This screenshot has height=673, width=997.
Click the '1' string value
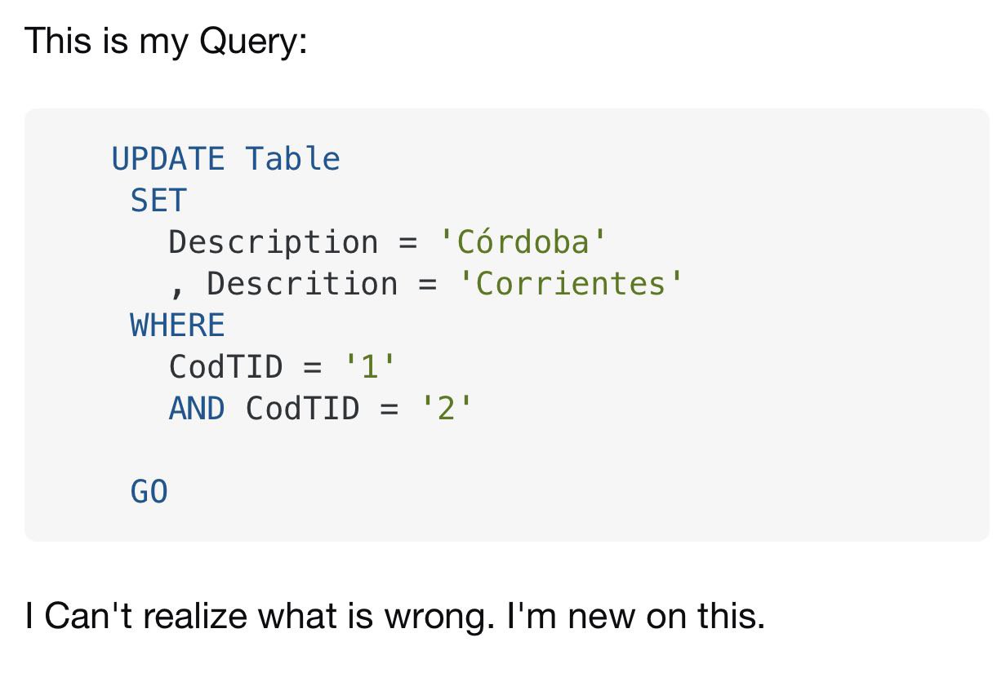[x=370, y=367]
